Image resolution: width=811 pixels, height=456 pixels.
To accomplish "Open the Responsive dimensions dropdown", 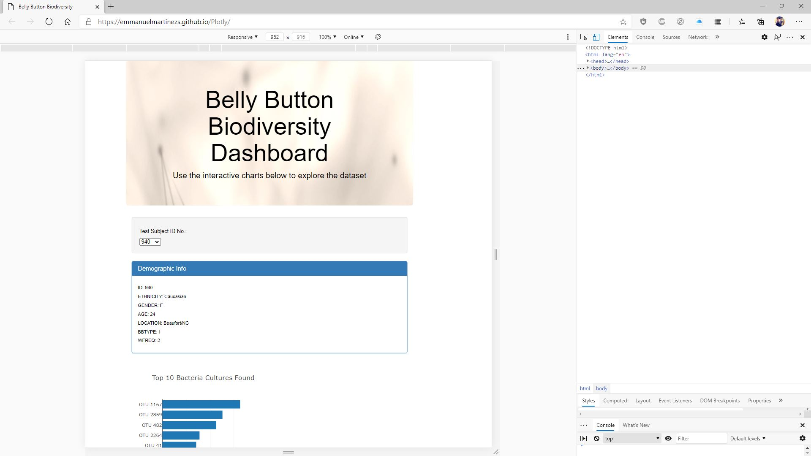I will tap(242, 37).
